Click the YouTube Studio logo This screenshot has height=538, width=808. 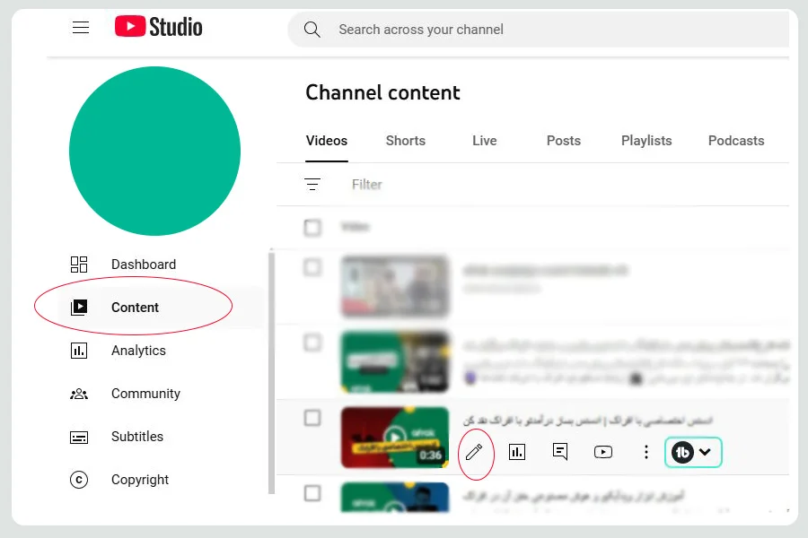click(158, 27)
